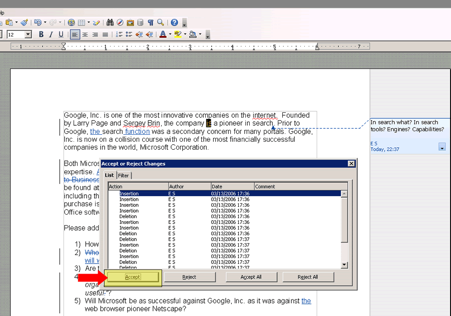Screen dimensions: 451x316
Task: Click the greyed-out Redo icon
Action: tap(53, 22)
